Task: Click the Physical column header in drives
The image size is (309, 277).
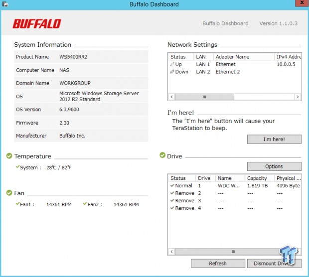Action: [288, 178]
